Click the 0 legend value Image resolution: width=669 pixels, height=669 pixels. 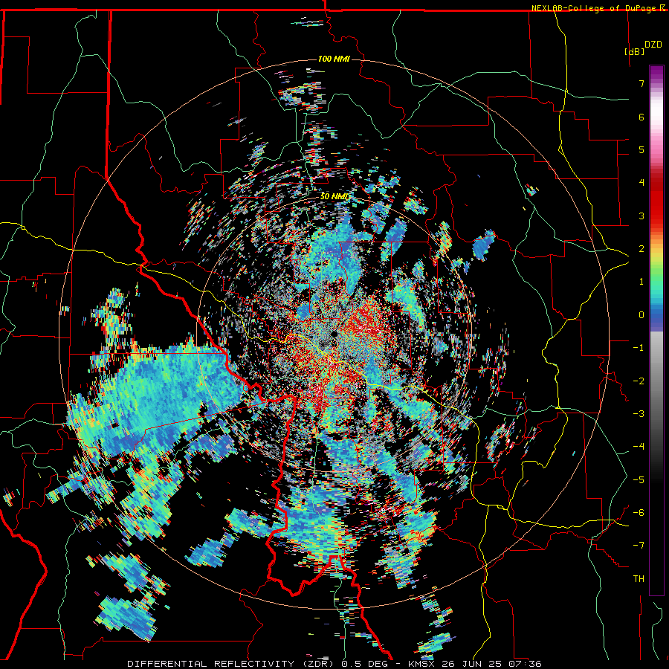tap(641, 315)
